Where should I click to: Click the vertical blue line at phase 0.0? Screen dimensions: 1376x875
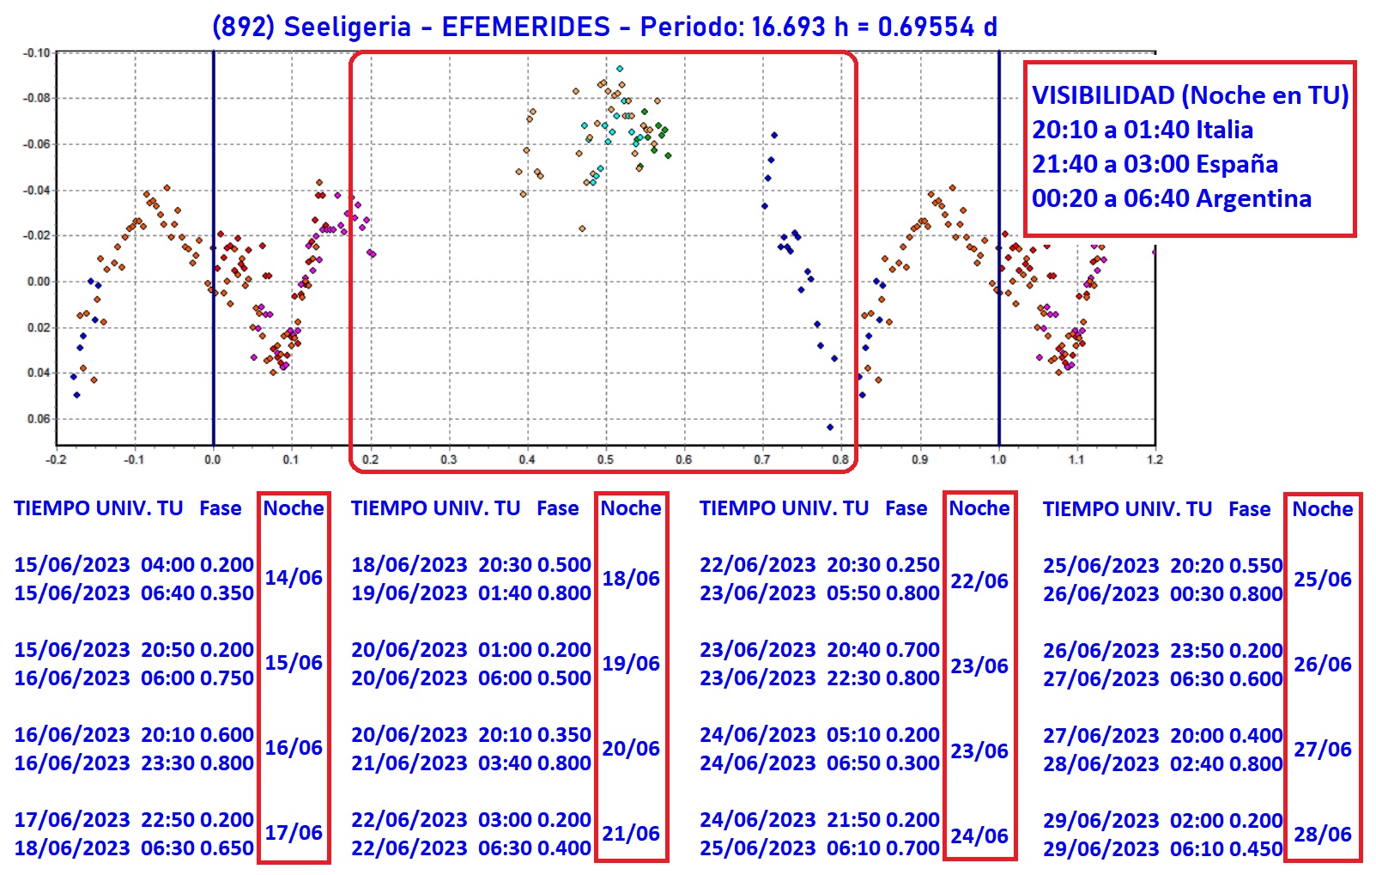pyautogui.click(x=214, y=249)
